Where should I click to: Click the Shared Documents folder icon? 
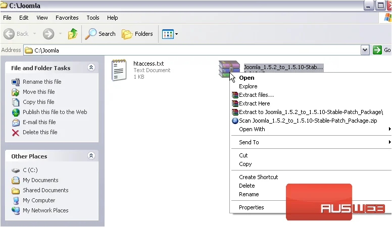[16, 191]
